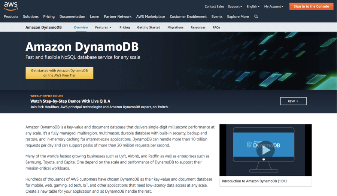Open the Getting Started tab
Image resolution: width=337 pixels, height=196 pixels.
149,27
